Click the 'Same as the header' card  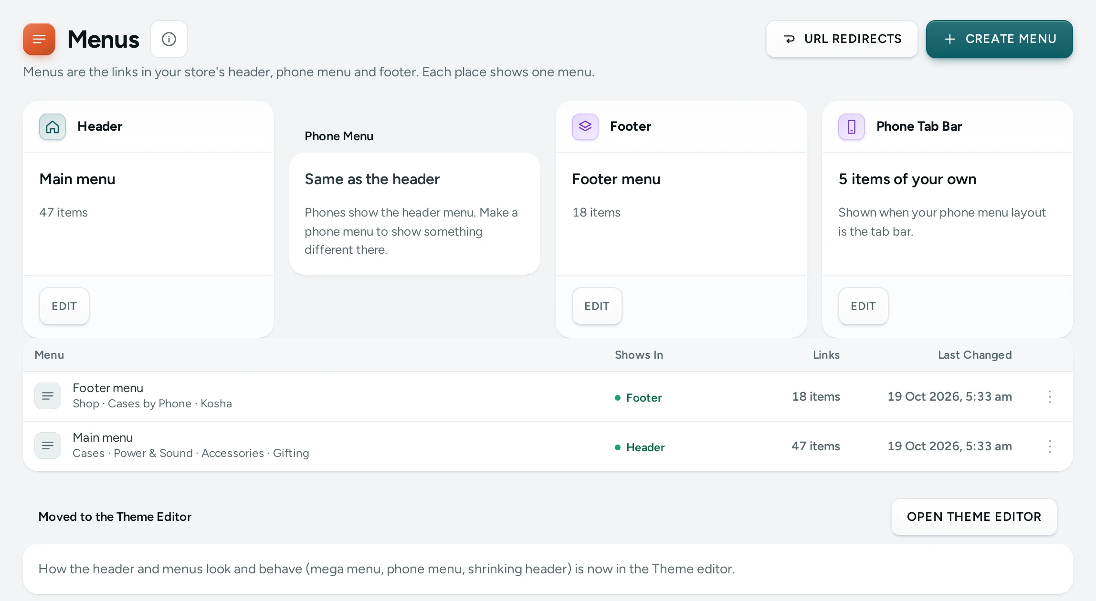point(415,214)
